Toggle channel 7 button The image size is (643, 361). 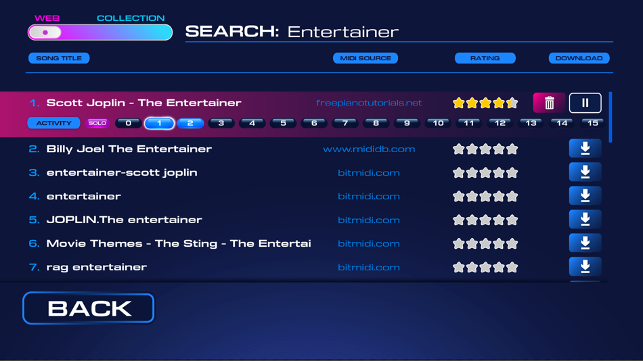point(345,123)
